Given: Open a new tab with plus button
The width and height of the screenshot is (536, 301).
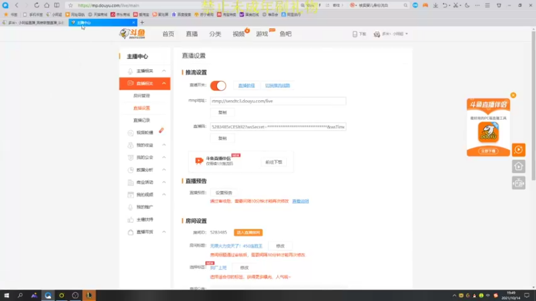Looking at the screenshot, I should (x=142, y=23).
